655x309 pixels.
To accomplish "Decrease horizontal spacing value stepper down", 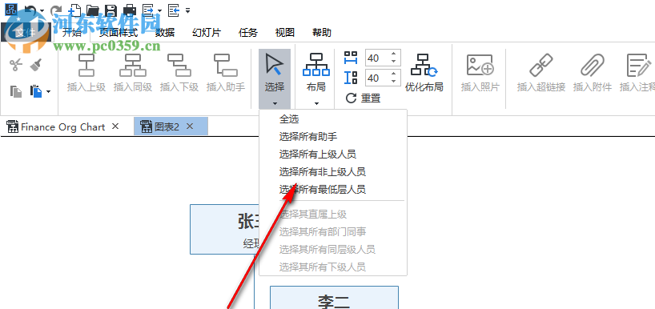I will coord(393,62).
